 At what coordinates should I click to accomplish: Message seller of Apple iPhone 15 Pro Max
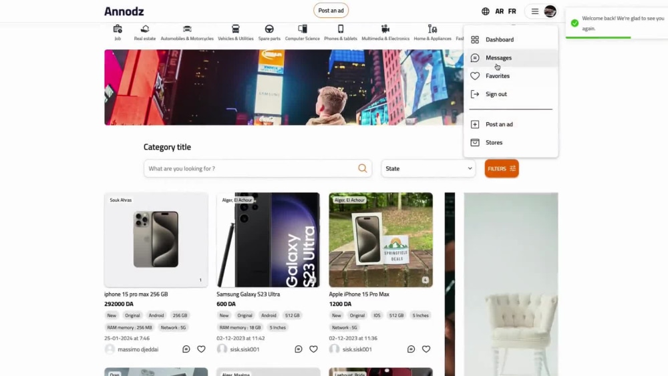[x=411, y=349]
